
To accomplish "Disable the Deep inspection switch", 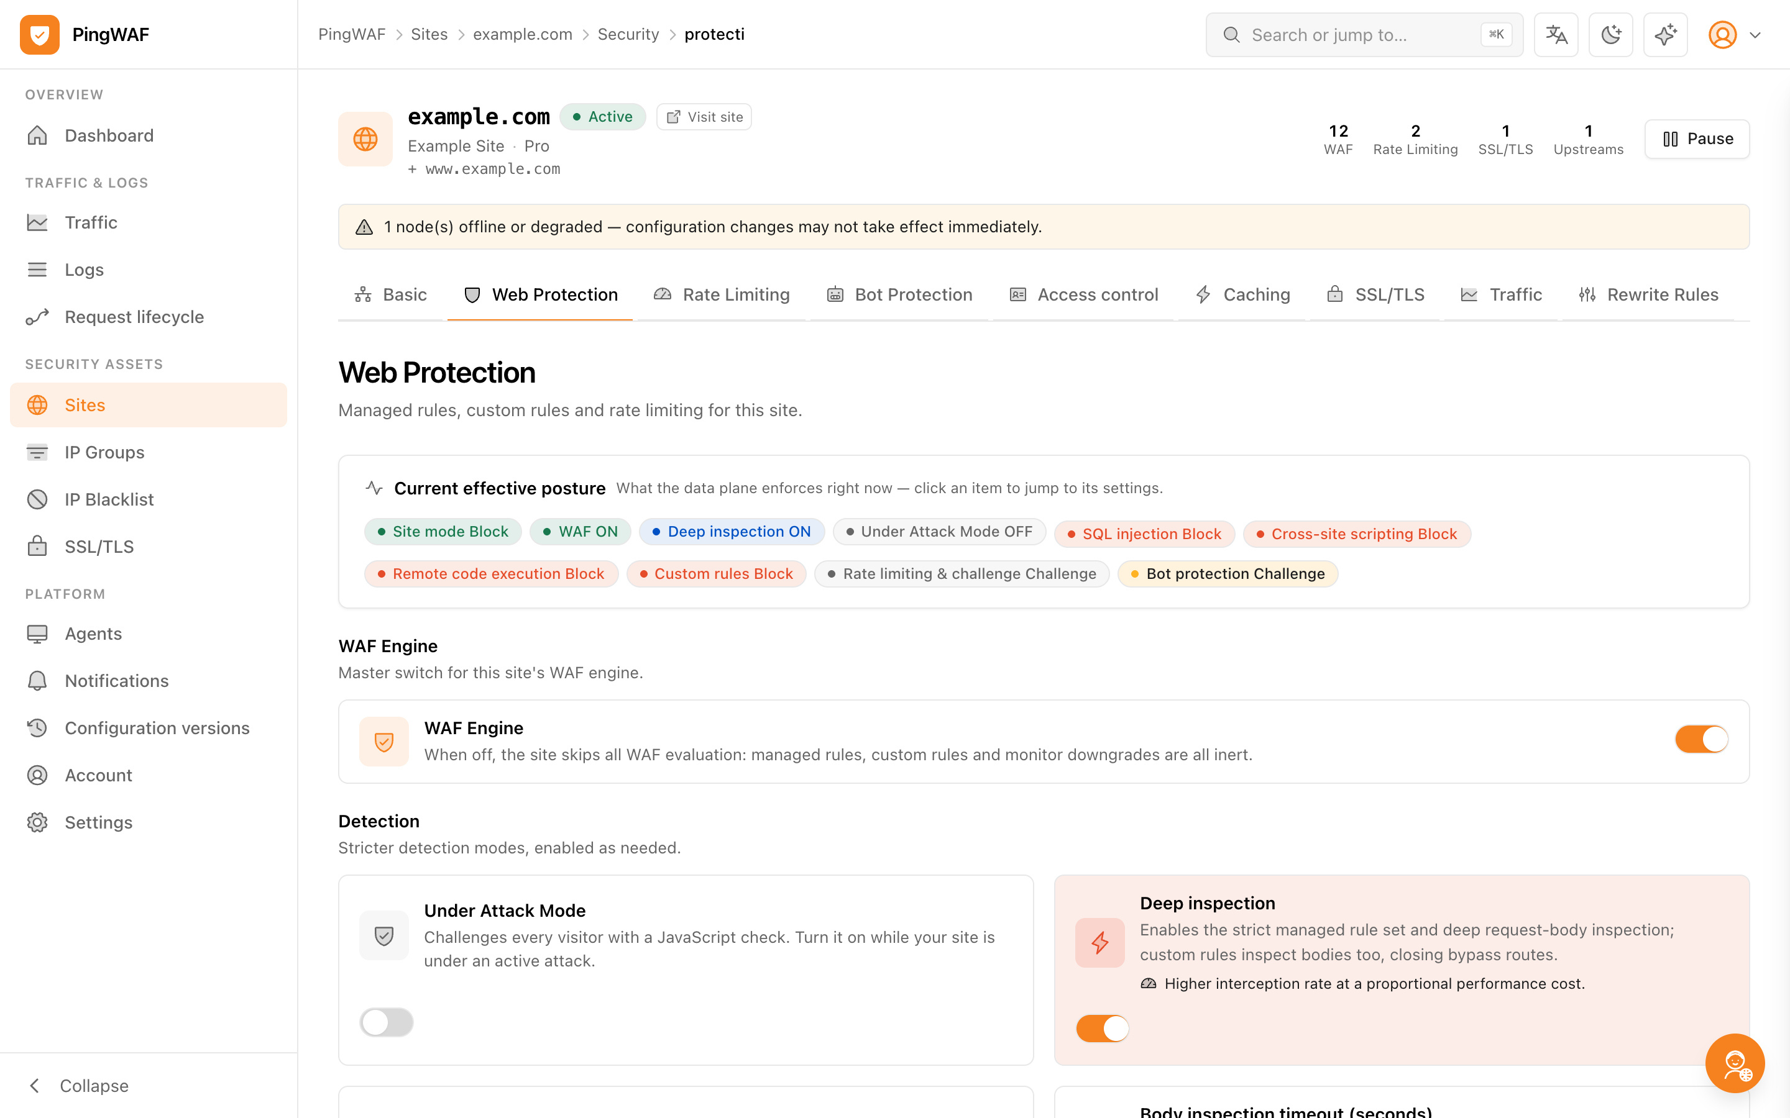I will pos(1102,1029).
